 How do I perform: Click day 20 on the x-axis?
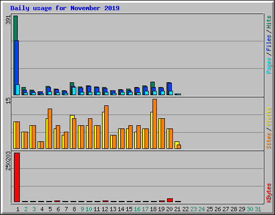point(169,209)
